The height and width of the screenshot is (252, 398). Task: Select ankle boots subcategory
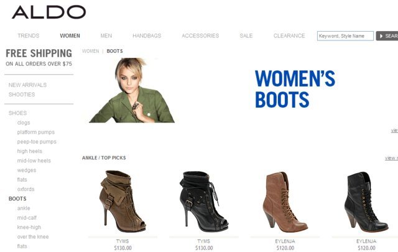click(x=24, y=208)
